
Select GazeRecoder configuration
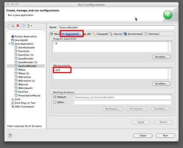pos(26,59)
